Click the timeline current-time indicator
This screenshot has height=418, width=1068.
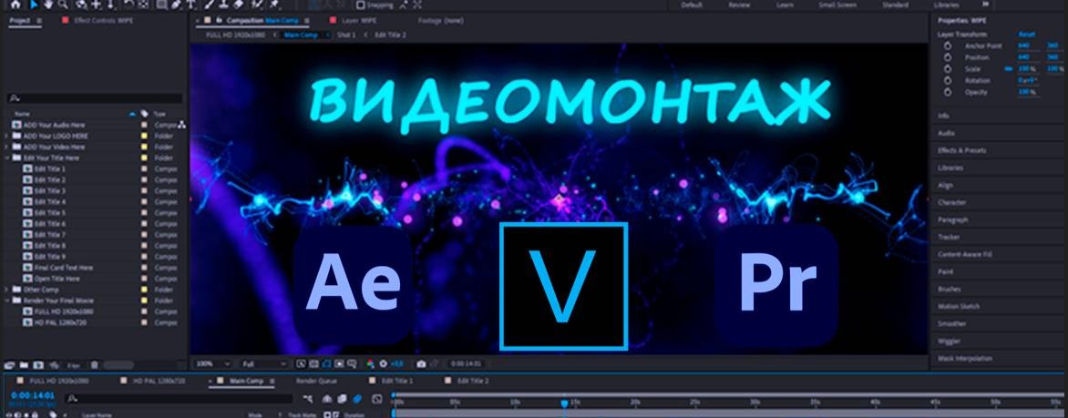pyautogui.click(x=564, y=403)
